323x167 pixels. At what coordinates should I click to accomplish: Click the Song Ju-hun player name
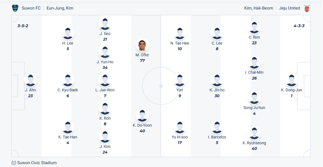(254, 108)
